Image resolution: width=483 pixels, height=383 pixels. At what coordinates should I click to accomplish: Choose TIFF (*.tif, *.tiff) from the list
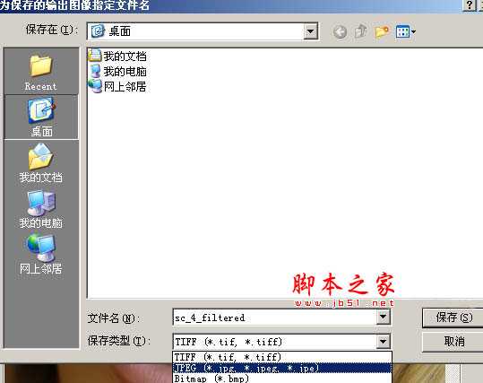point(282,357)
